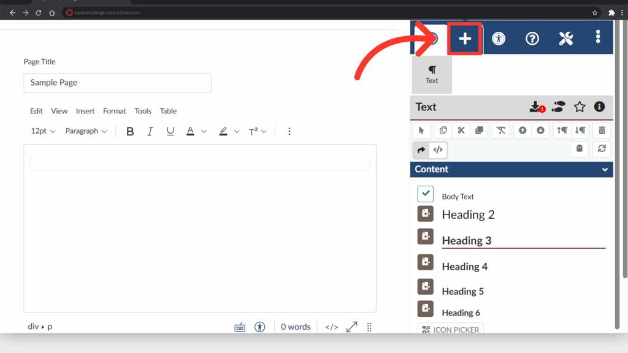Open the Format menu
This screenshot has height=353, width=628.
click(x=115, y=111)
